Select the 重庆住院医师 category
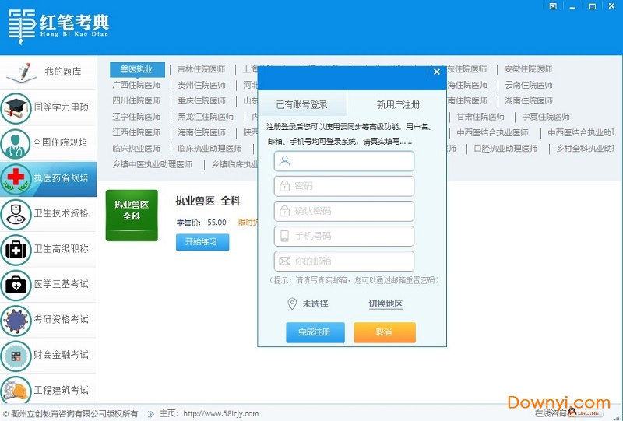623x421 pixels. 202,101
